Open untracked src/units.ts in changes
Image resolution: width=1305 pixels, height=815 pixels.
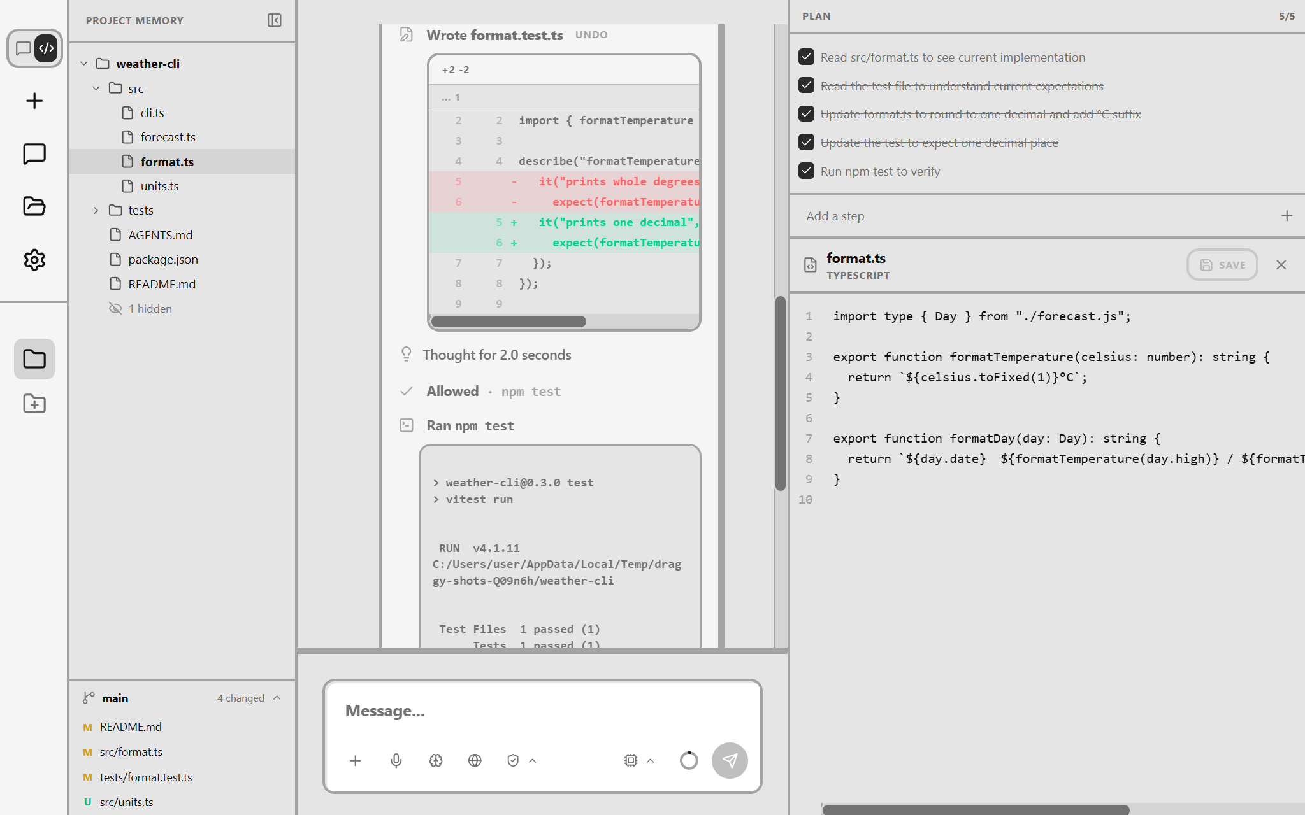point(182,802)
